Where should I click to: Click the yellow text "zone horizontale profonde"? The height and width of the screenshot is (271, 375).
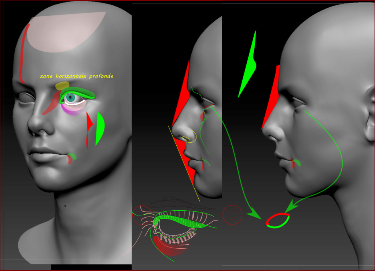(77, 76)
